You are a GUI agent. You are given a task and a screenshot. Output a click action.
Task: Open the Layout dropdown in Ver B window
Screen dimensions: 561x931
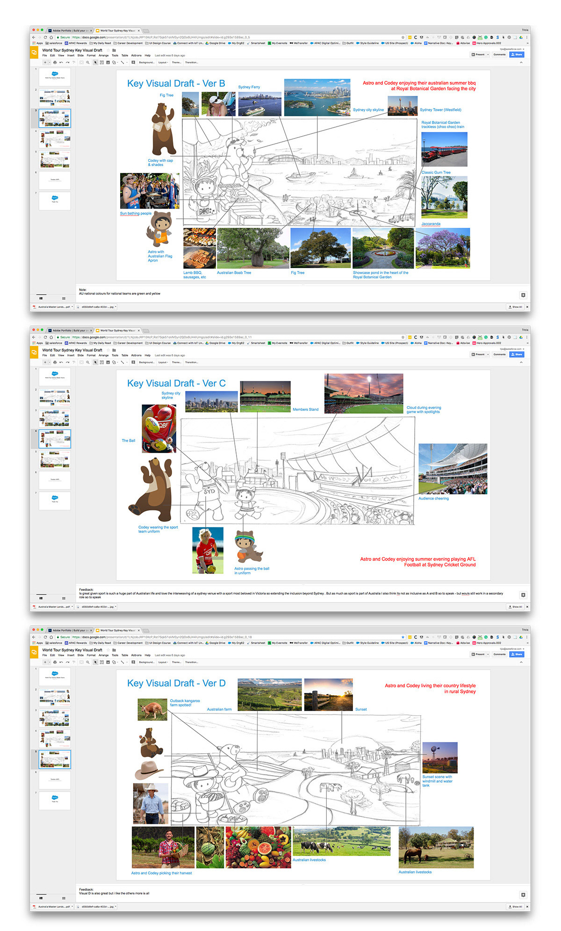coord(163,62)
